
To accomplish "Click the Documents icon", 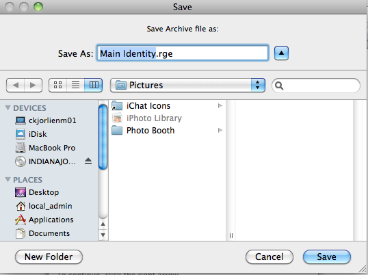I will tap(21, 233).
